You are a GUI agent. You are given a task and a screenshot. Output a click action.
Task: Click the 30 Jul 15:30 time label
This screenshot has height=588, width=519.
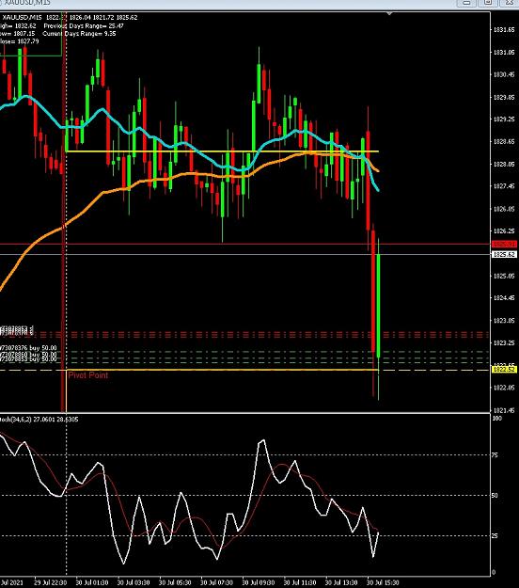click(x=383, y=582)
